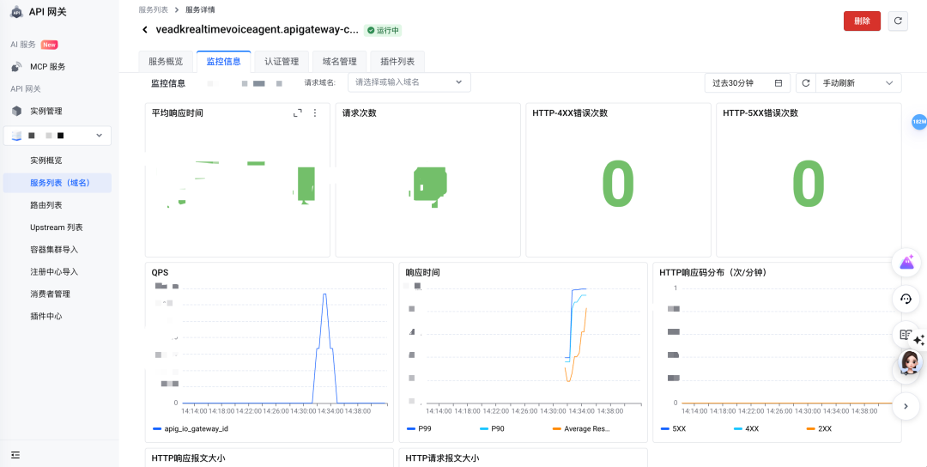This screenshot has width=927, height=467.
Task: Expand the floating toolbar right chevron
Action: click(x=906, y=405)
